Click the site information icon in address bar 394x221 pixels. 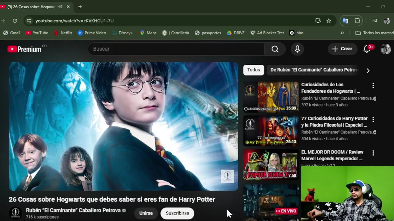click(29, 21)
